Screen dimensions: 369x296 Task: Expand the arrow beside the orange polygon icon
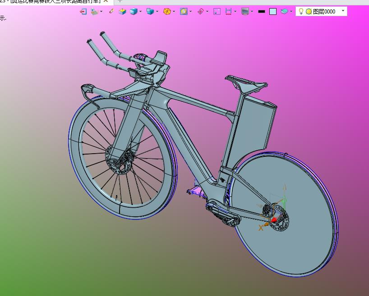pos(174,11)
